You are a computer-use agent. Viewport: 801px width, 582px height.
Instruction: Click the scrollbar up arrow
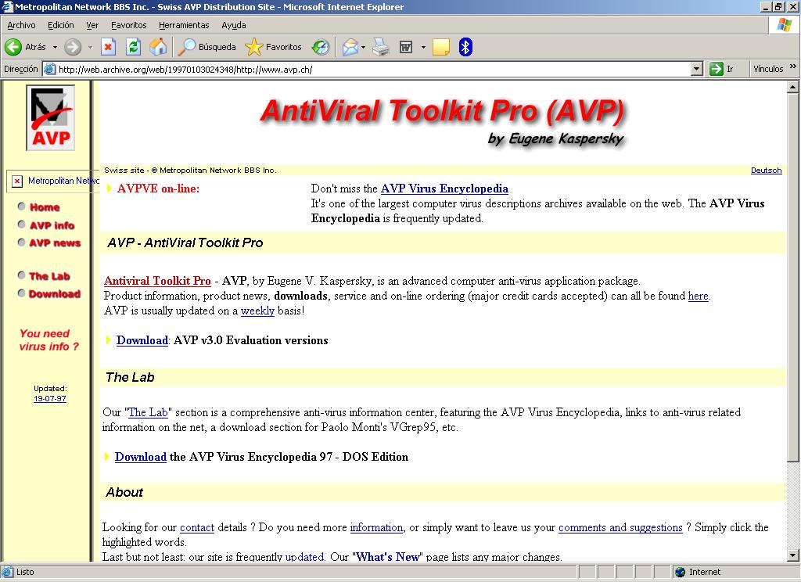pos(793,87)
